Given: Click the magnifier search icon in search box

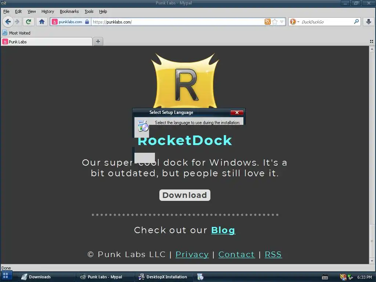Looking at the screenshot, I should (x=356, y=22).
